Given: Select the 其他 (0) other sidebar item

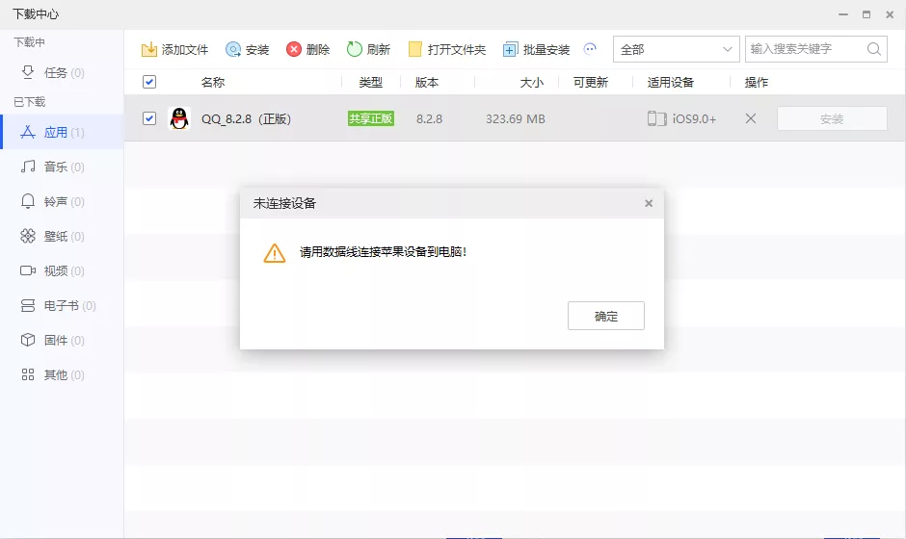Looking at the screenshot, I should pyautogui.click(x=62, y=374).
